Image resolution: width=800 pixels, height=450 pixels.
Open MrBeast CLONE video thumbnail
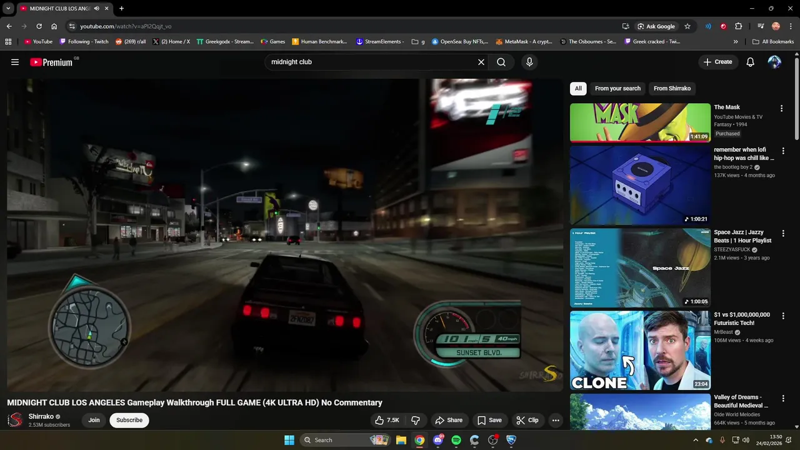click(640, 350)
